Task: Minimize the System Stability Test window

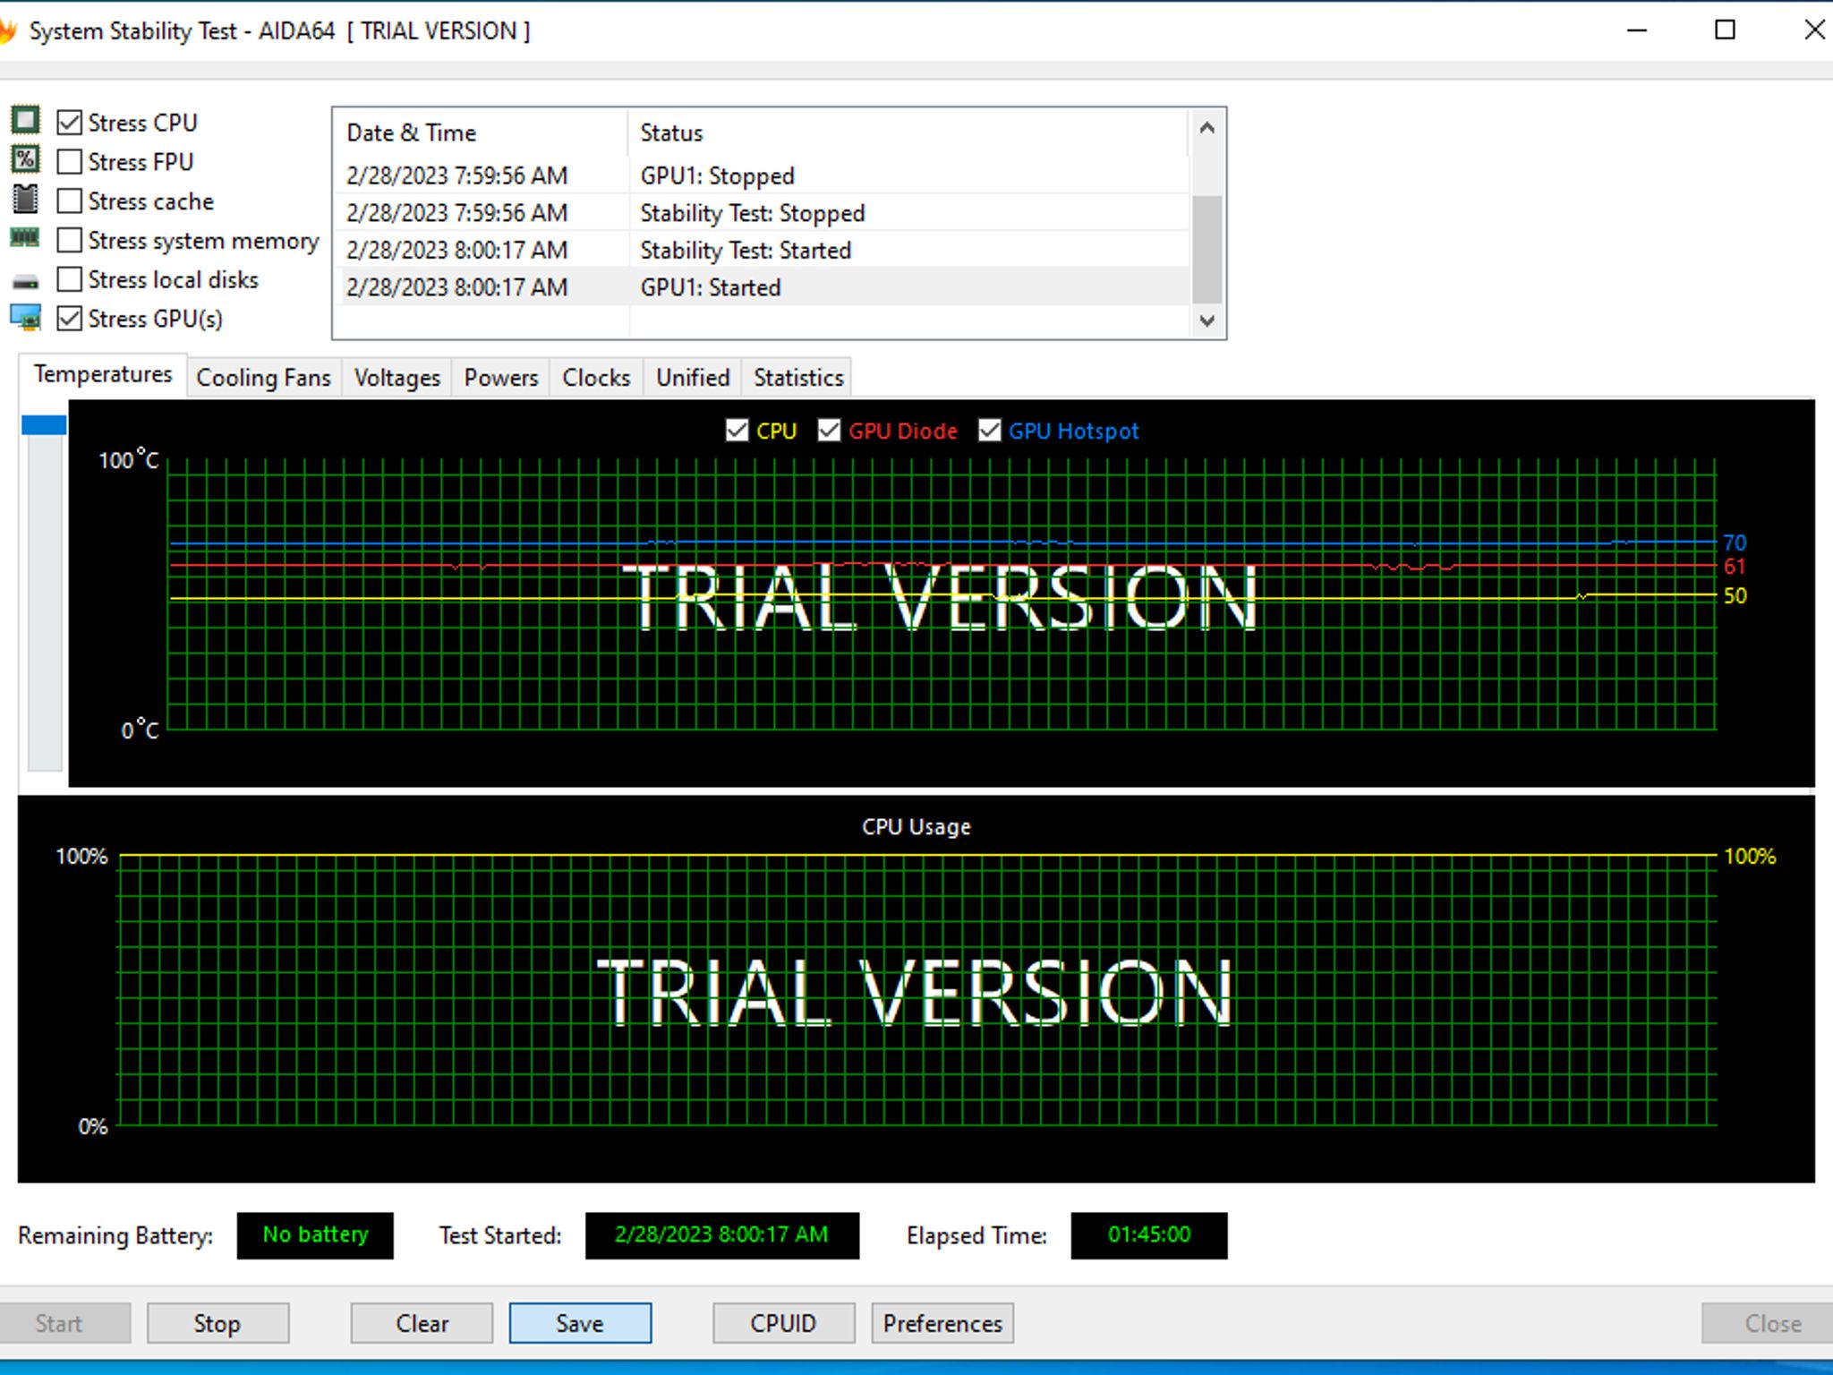Action: (x=1637, y=30)
